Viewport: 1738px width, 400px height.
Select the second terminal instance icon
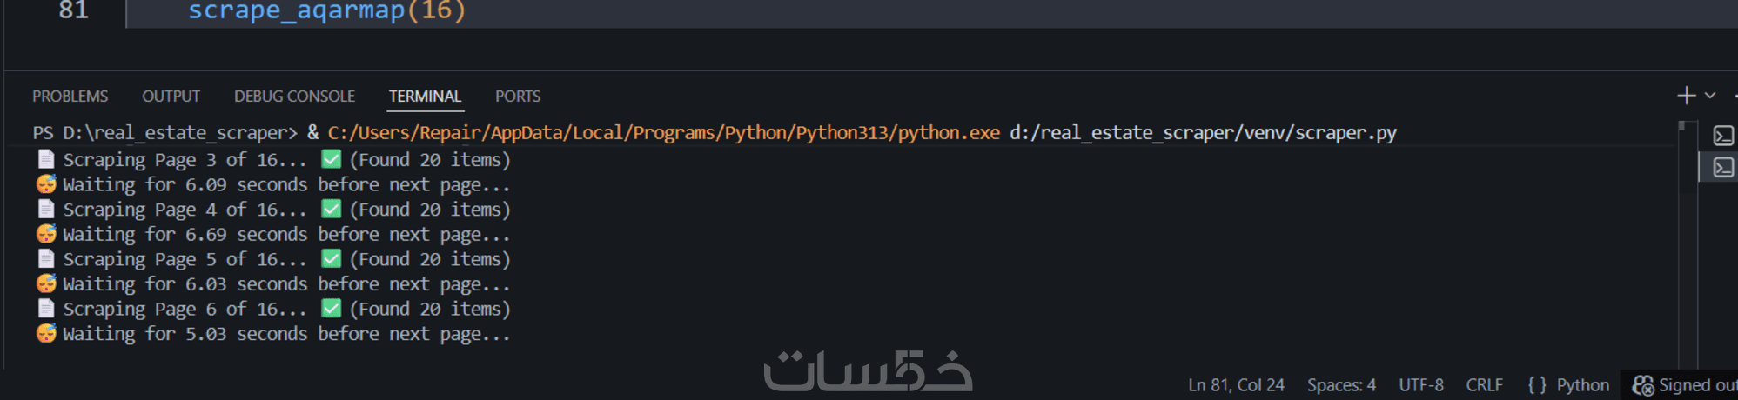point(1723,167)
